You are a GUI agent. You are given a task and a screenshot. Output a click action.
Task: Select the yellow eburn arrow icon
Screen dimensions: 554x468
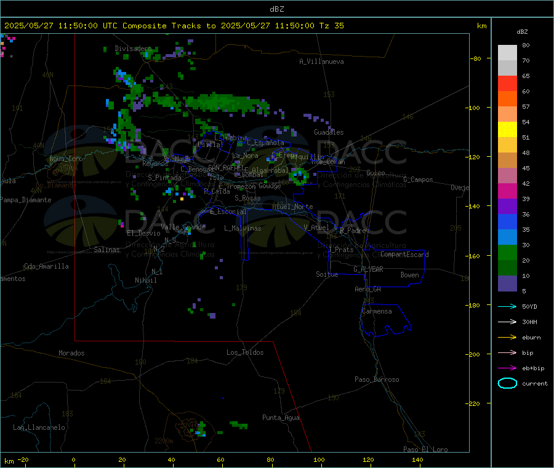507,337
